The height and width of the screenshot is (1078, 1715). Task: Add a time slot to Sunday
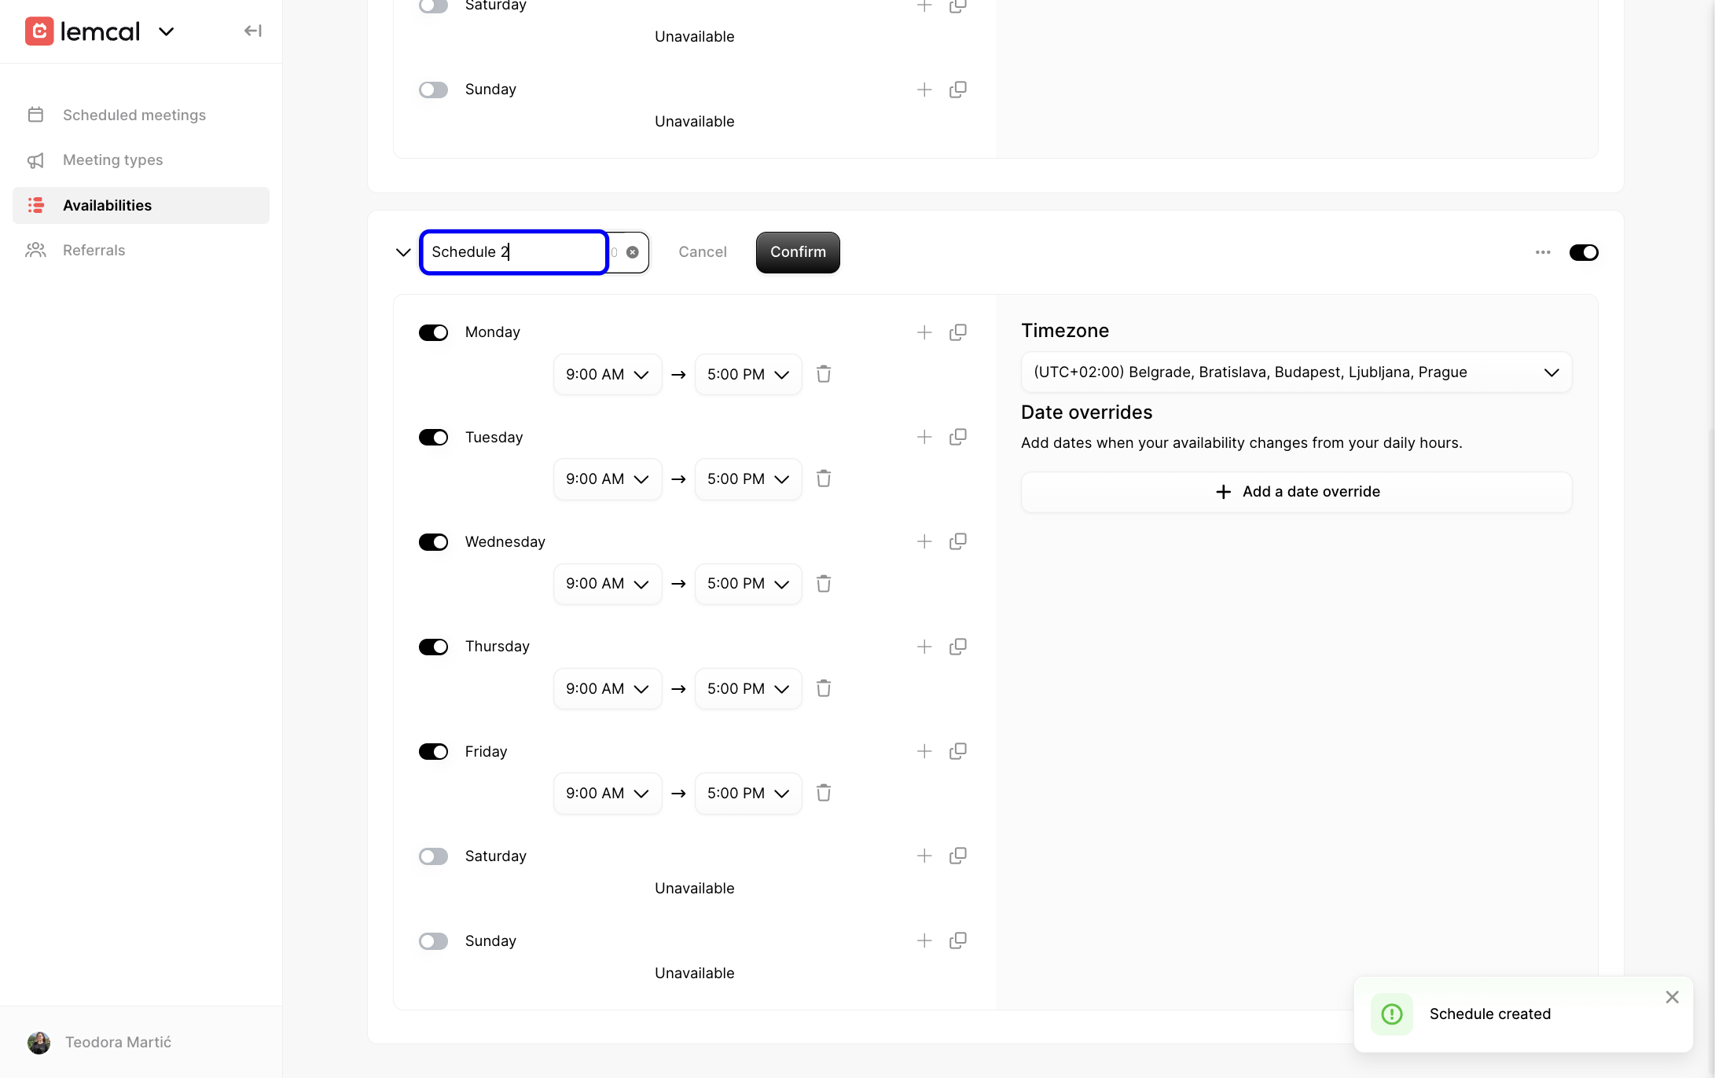tap(924, 940)
